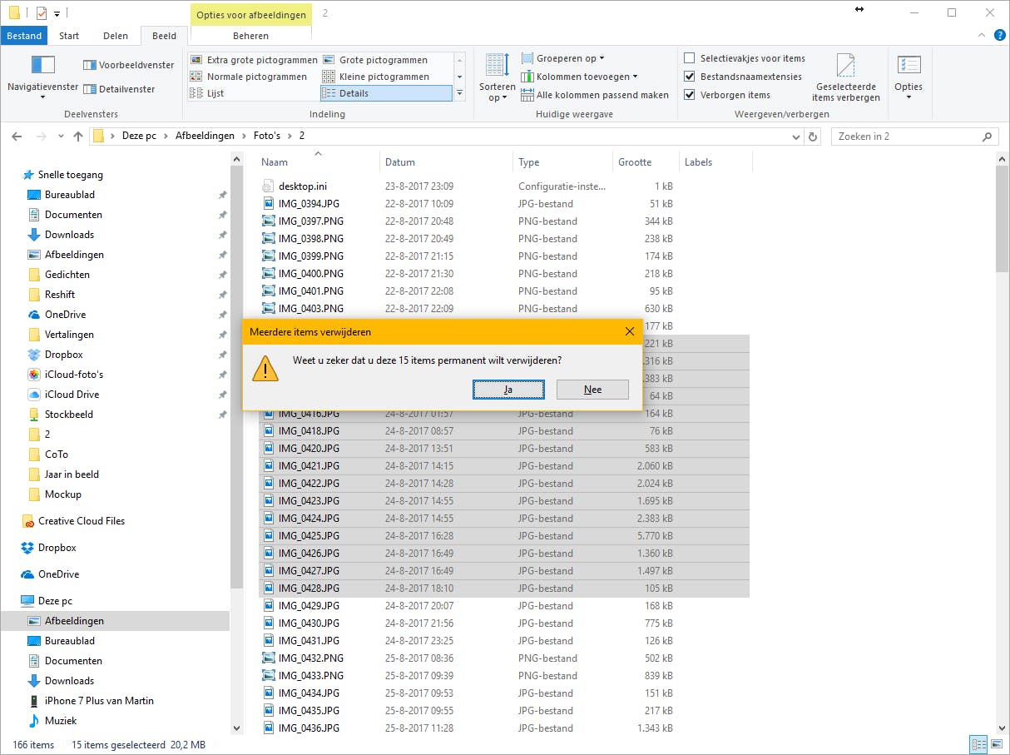
Task: Sort by the Grootte column header
Action: point(646,162)
